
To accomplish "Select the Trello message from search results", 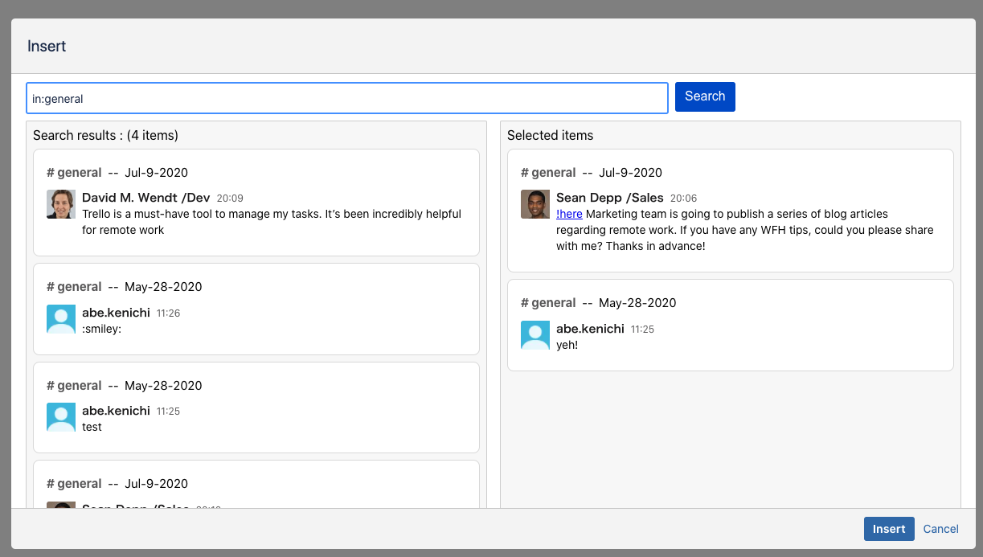I will pos(272,222).
